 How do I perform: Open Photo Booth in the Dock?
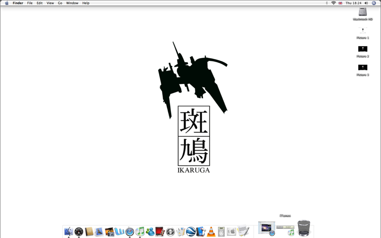click(160, 232)
